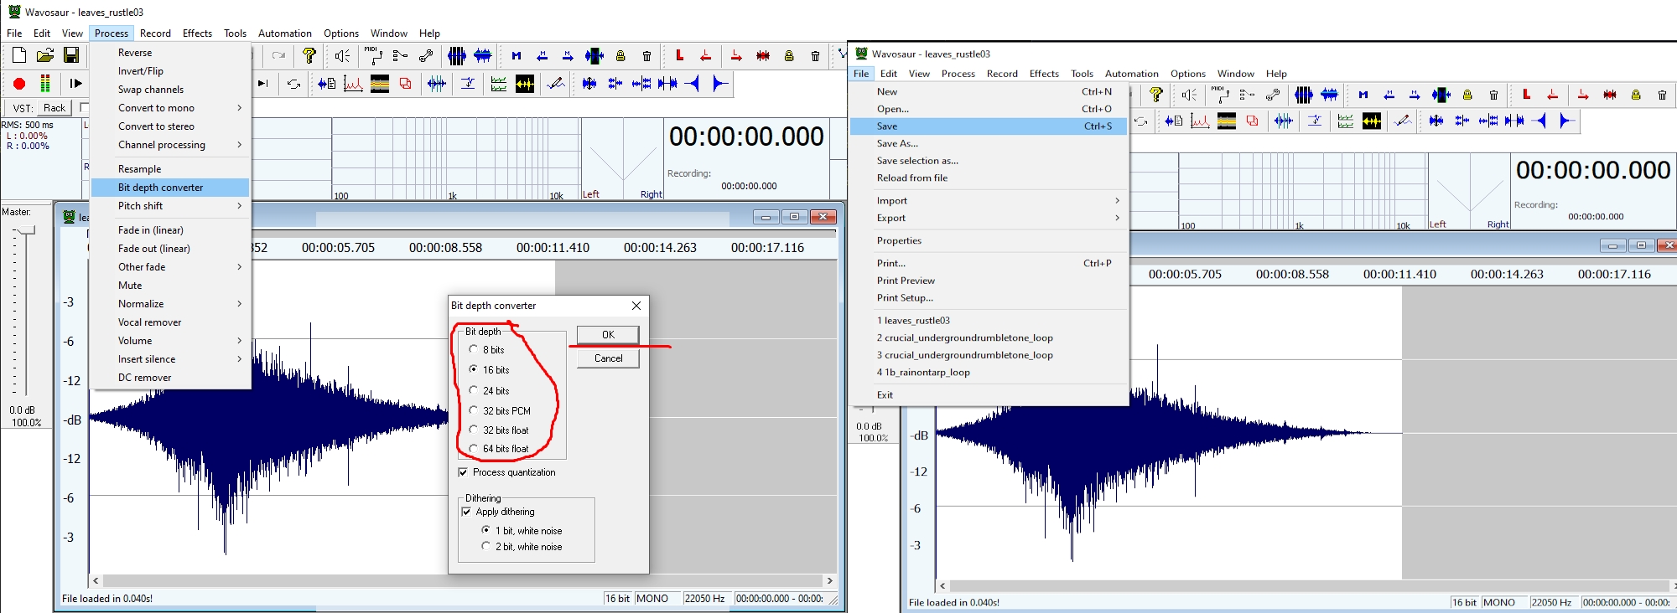Select Vocal remover from Process menu
This screenshot has width=1677, height=613.
(149, 322)
